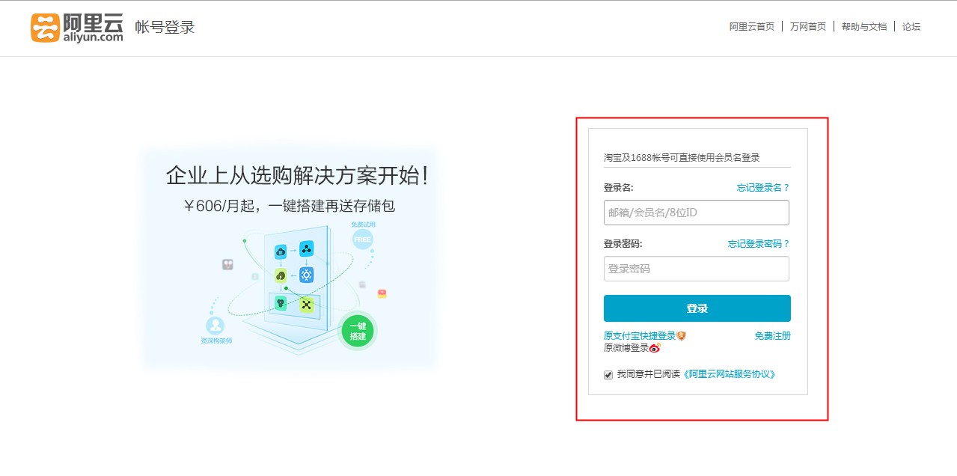Click the FREE 免费试用 badge in the banner
Screen dimensions: 957x476
pyautogui.click(x=362, y=239)
